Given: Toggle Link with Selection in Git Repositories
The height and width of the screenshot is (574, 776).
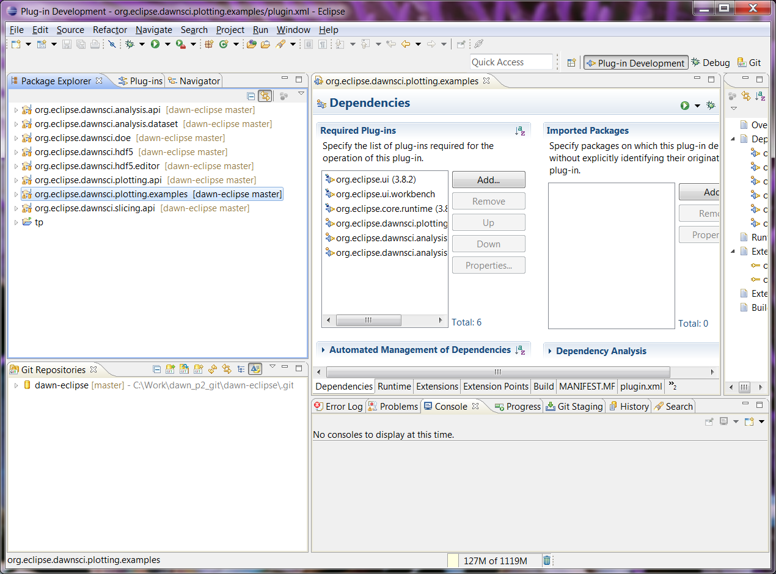Looking at the screenshot, I should pos(227,369).
